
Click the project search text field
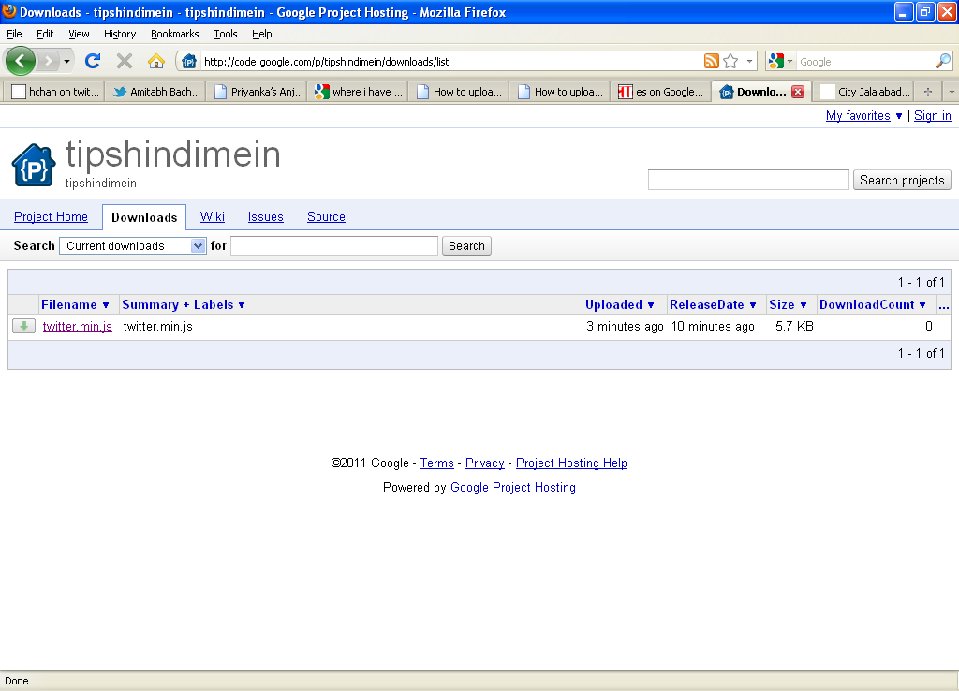pos(748,180)
